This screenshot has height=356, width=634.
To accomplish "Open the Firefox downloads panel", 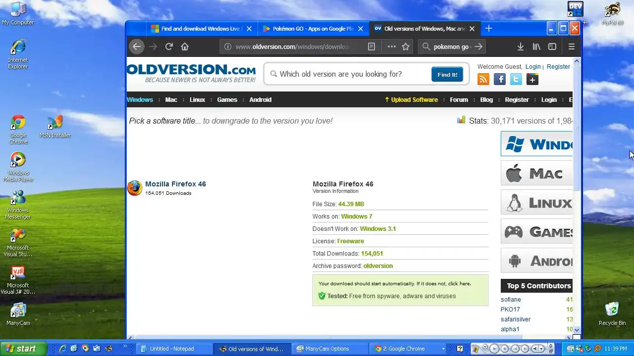I will (520, 46).
